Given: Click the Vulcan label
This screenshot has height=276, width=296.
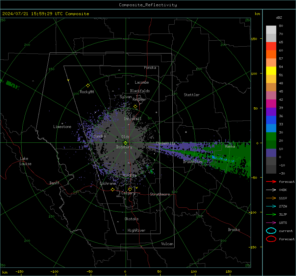Looking at the screenshot, I should (167, 244).
